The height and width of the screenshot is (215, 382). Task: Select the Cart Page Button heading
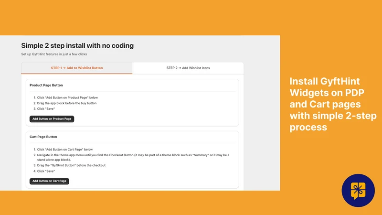pyautogui.click(x=43, y=137)
